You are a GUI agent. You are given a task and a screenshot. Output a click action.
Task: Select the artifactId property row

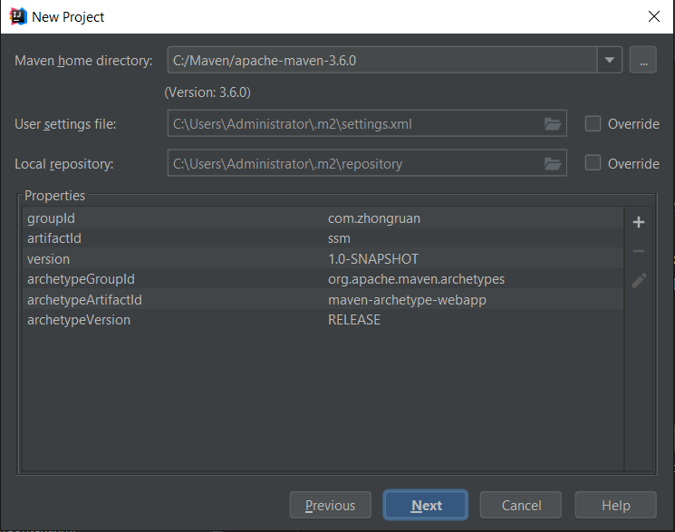[x=322, y=238]
